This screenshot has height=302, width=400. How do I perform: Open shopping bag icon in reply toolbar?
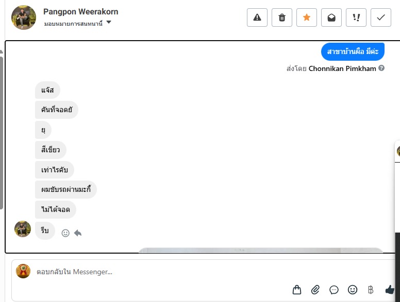point(297,290)
